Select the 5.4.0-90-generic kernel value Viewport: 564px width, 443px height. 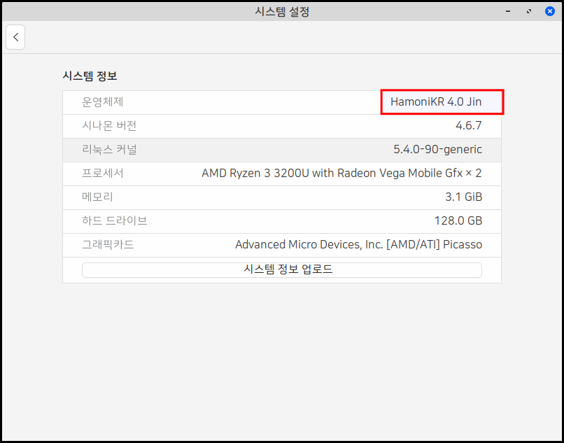pyautogui.click(x=438, y=150)
